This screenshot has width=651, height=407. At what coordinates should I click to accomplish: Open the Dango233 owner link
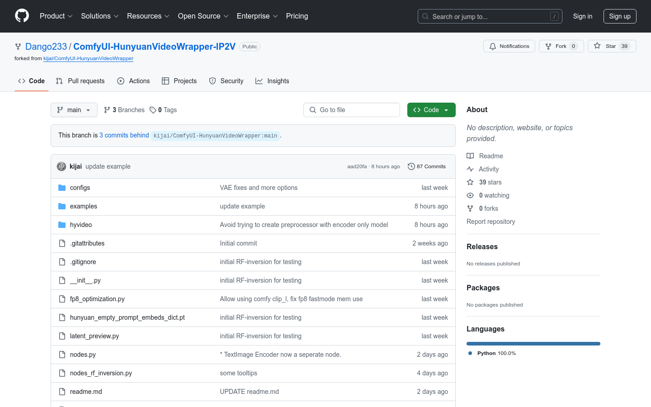point(46,47)
